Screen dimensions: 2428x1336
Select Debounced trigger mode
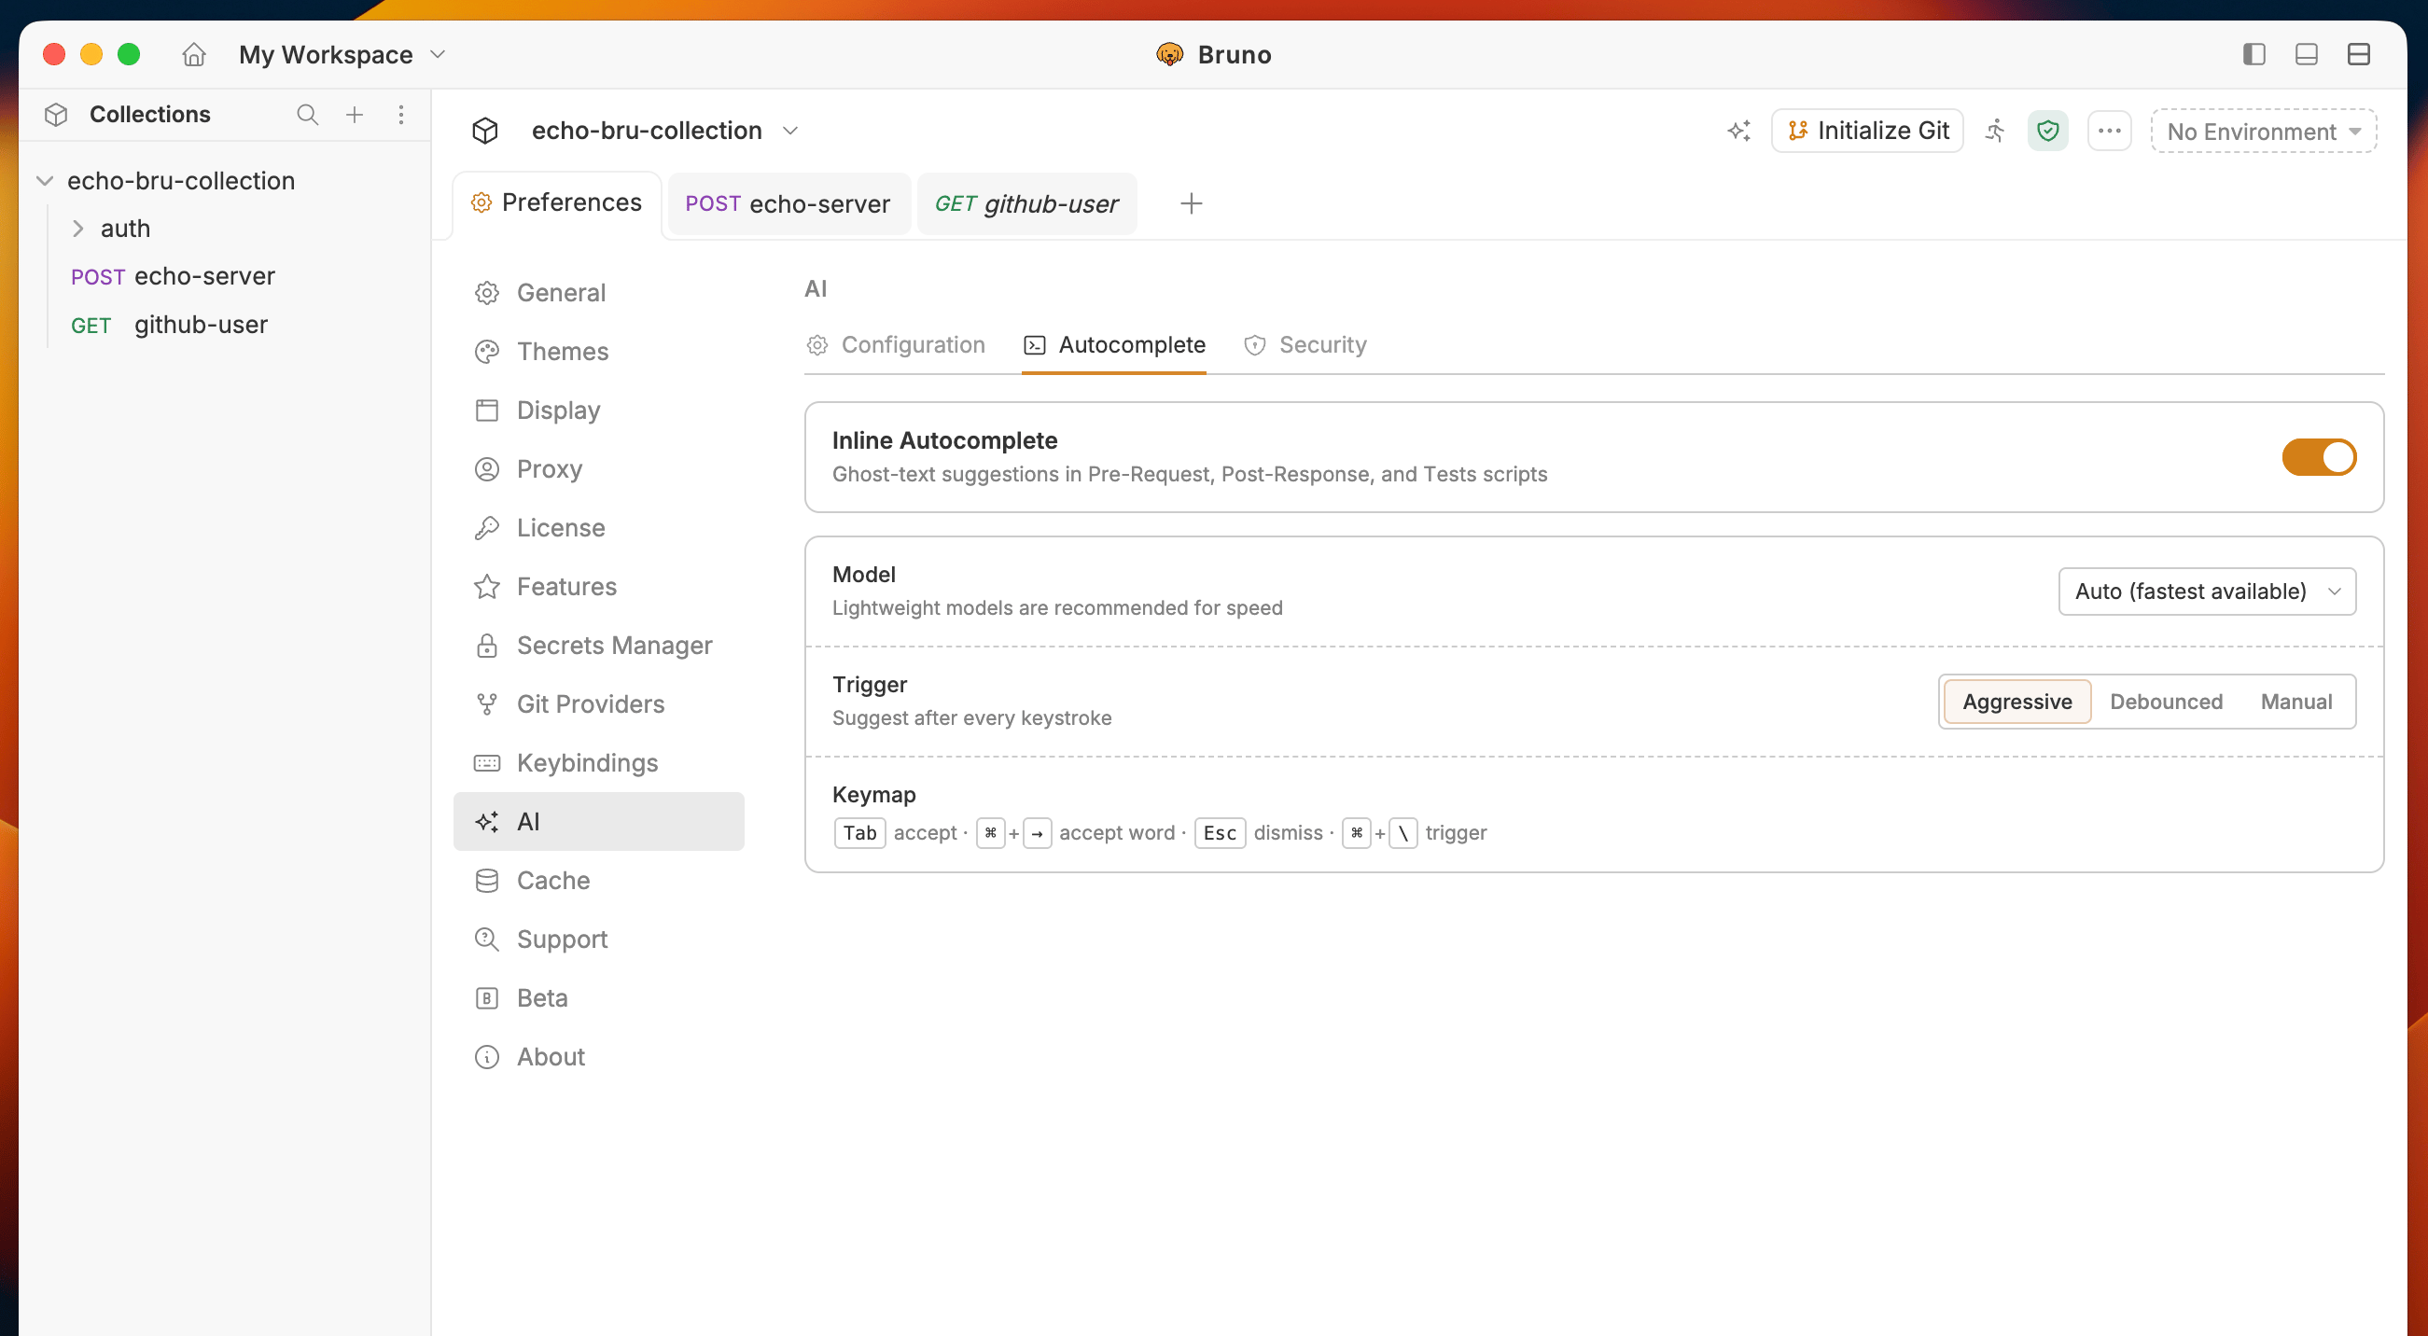coord(2166,702)
